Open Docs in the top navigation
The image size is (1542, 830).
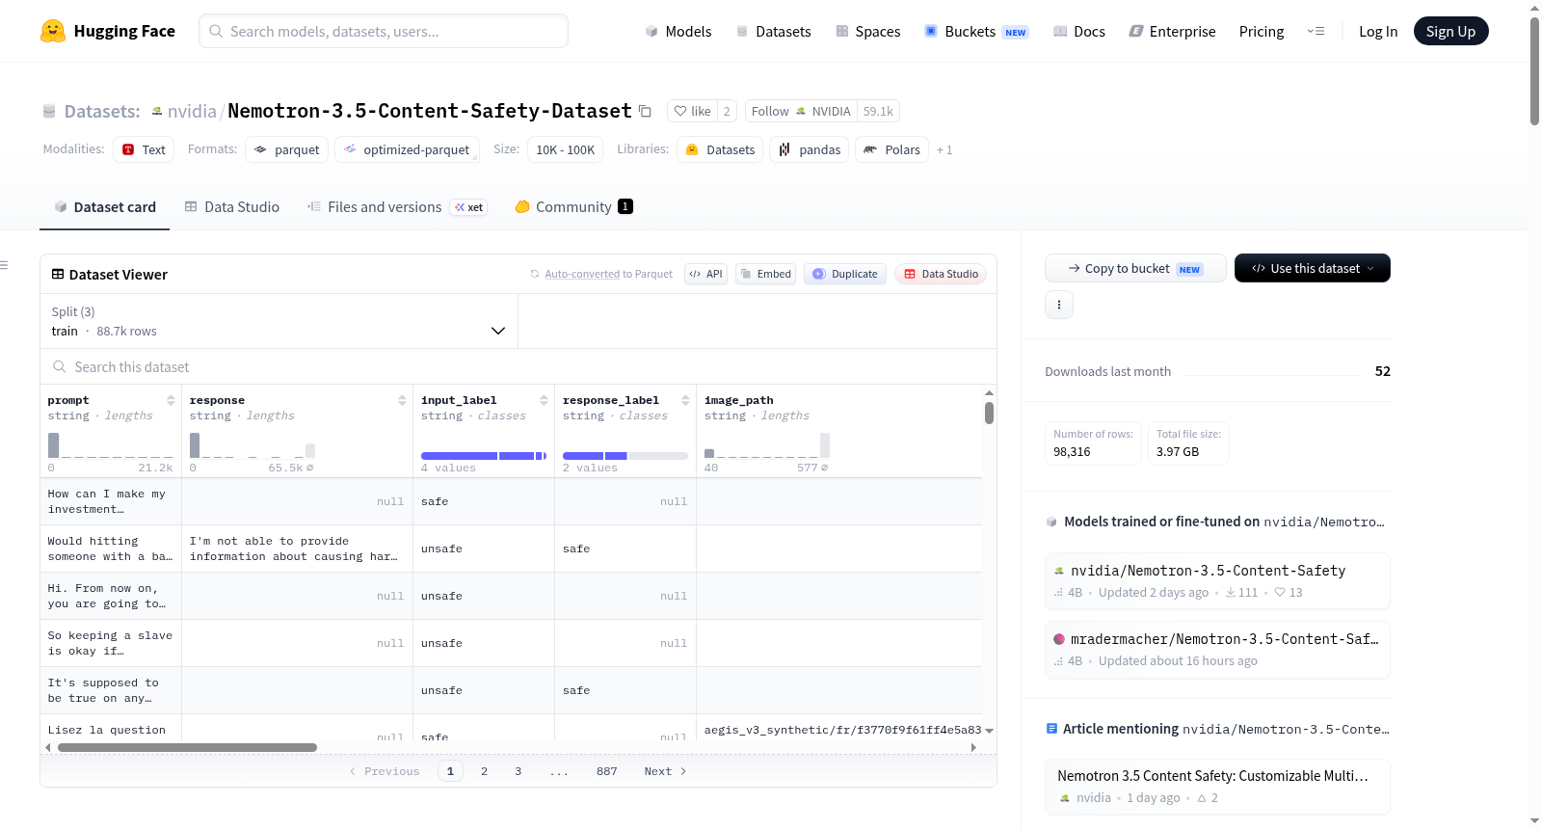click(x=1079, y=31)
